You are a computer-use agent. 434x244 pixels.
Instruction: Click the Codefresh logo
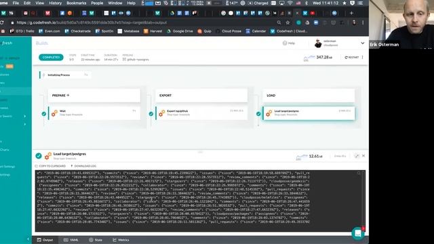pos(7,43)
